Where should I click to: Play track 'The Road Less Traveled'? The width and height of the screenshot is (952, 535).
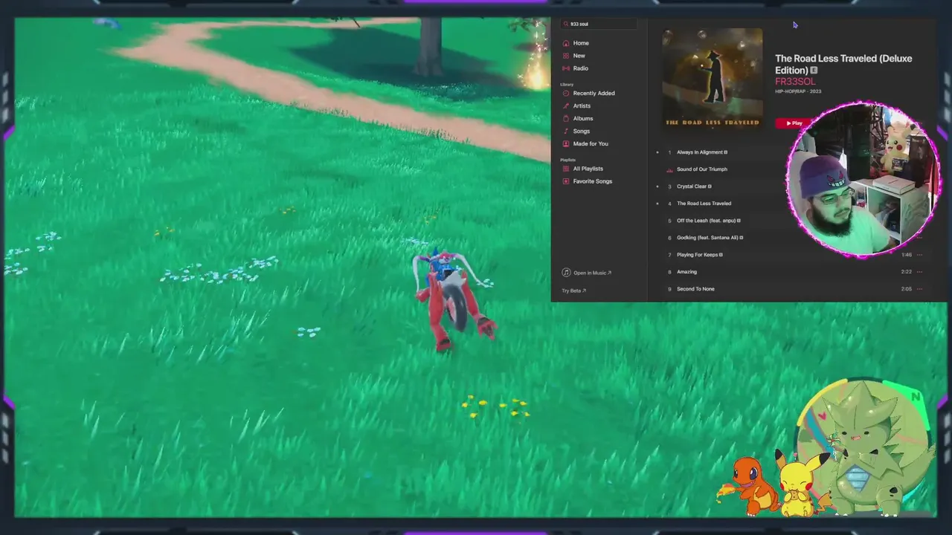tap(704, 204)
